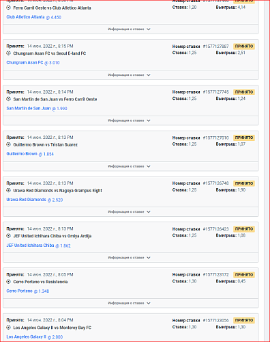Expand bet information under JEF United Ichihara Chiba bet
This screenshot has width=270, height=342.
pos(131,258)
